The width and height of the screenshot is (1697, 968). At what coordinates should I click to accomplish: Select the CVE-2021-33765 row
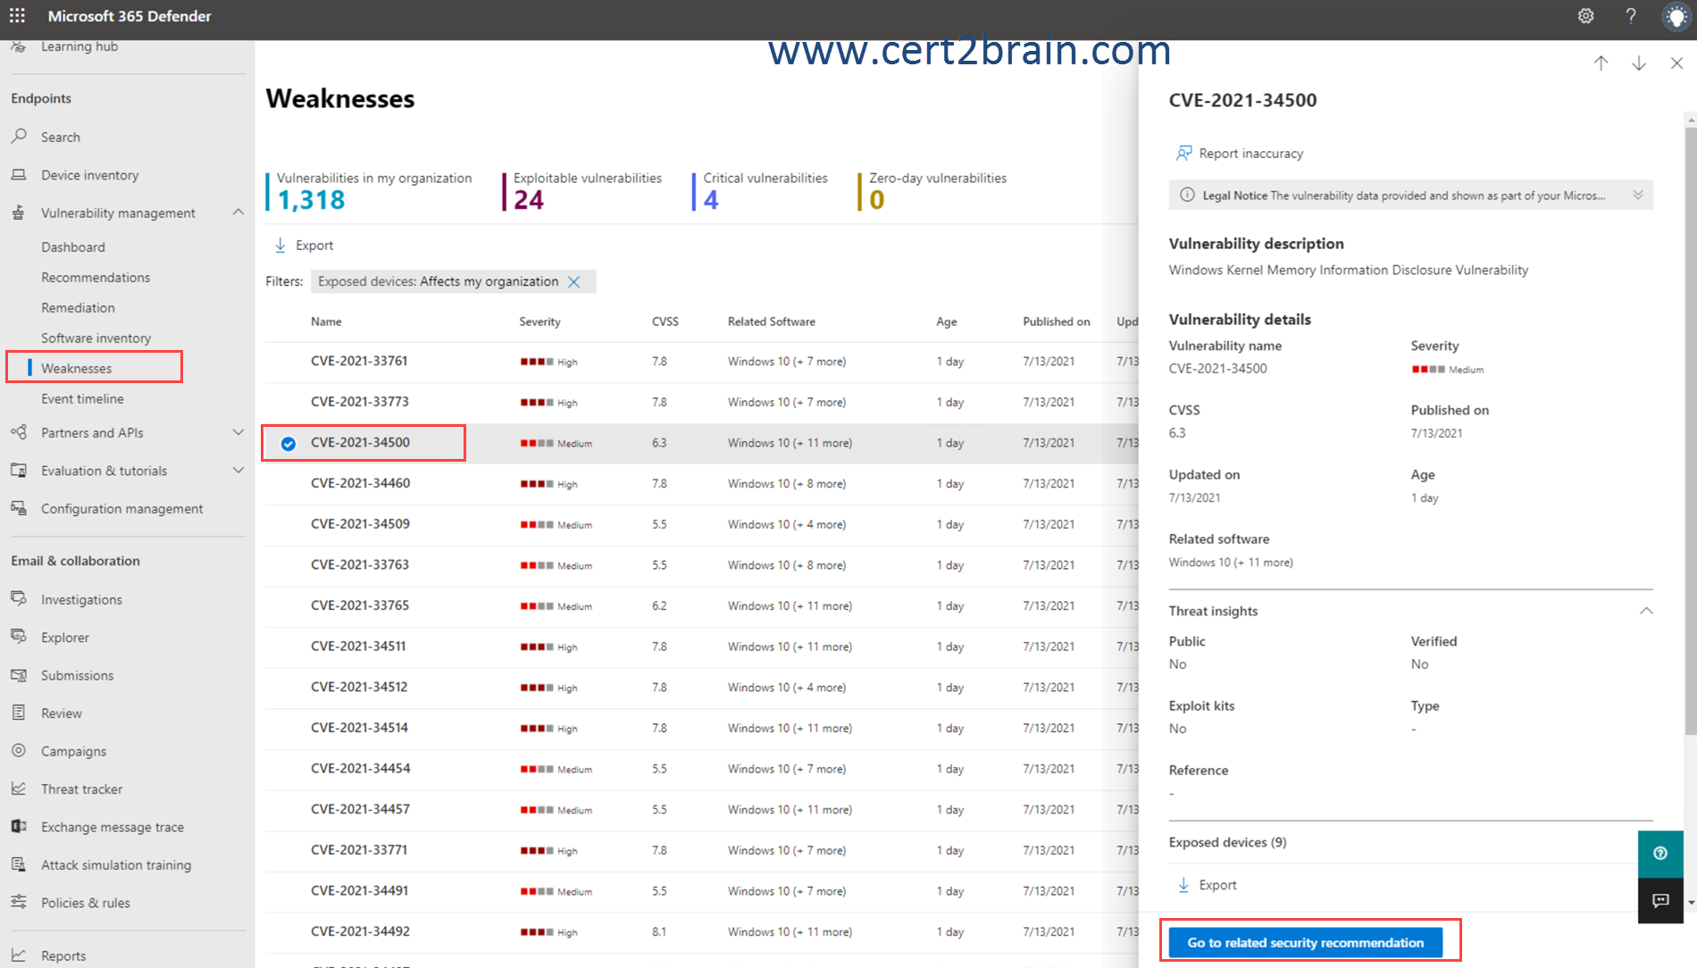coord(701,606)
